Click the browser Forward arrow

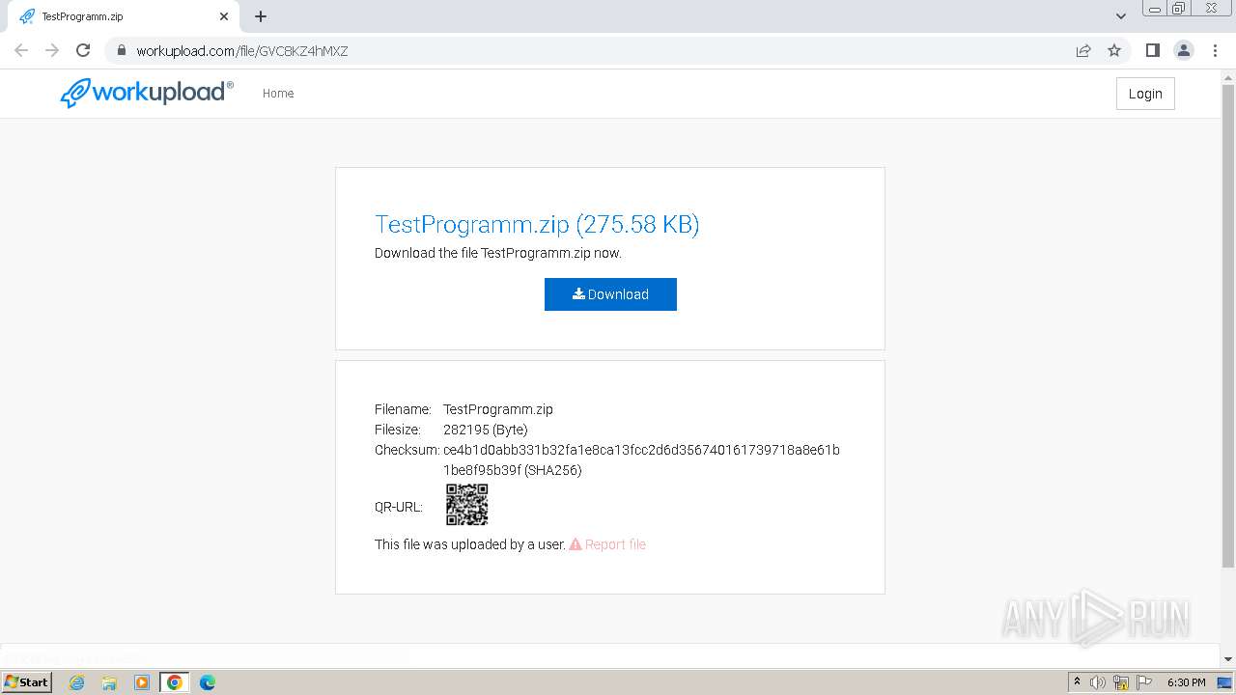(x=52, y=50)
